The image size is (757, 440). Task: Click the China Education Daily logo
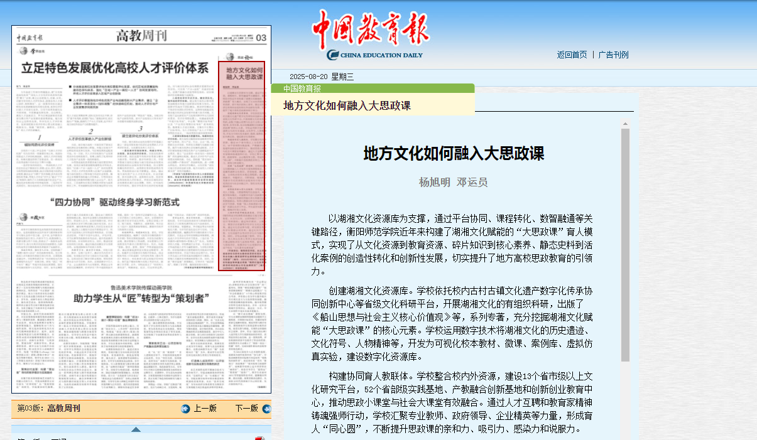372,35
